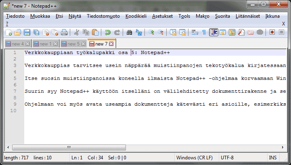Open a file using the folder icon

pyautogui.click(x=18, y=32)
